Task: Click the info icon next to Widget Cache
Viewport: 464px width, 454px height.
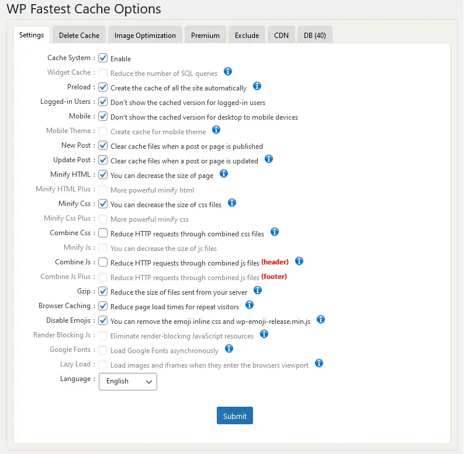Action: tap(228, 72)
